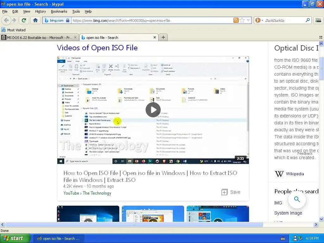Save the video with Save button
This screenshot has width=324, height=243.
click(231, 192)
